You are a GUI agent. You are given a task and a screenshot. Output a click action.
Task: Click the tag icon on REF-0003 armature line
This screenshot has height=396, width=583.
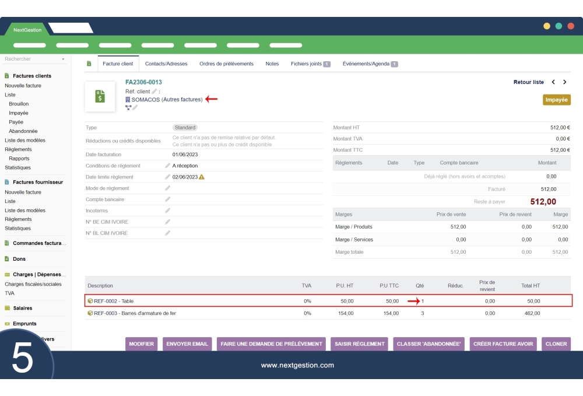coord(90,313)
